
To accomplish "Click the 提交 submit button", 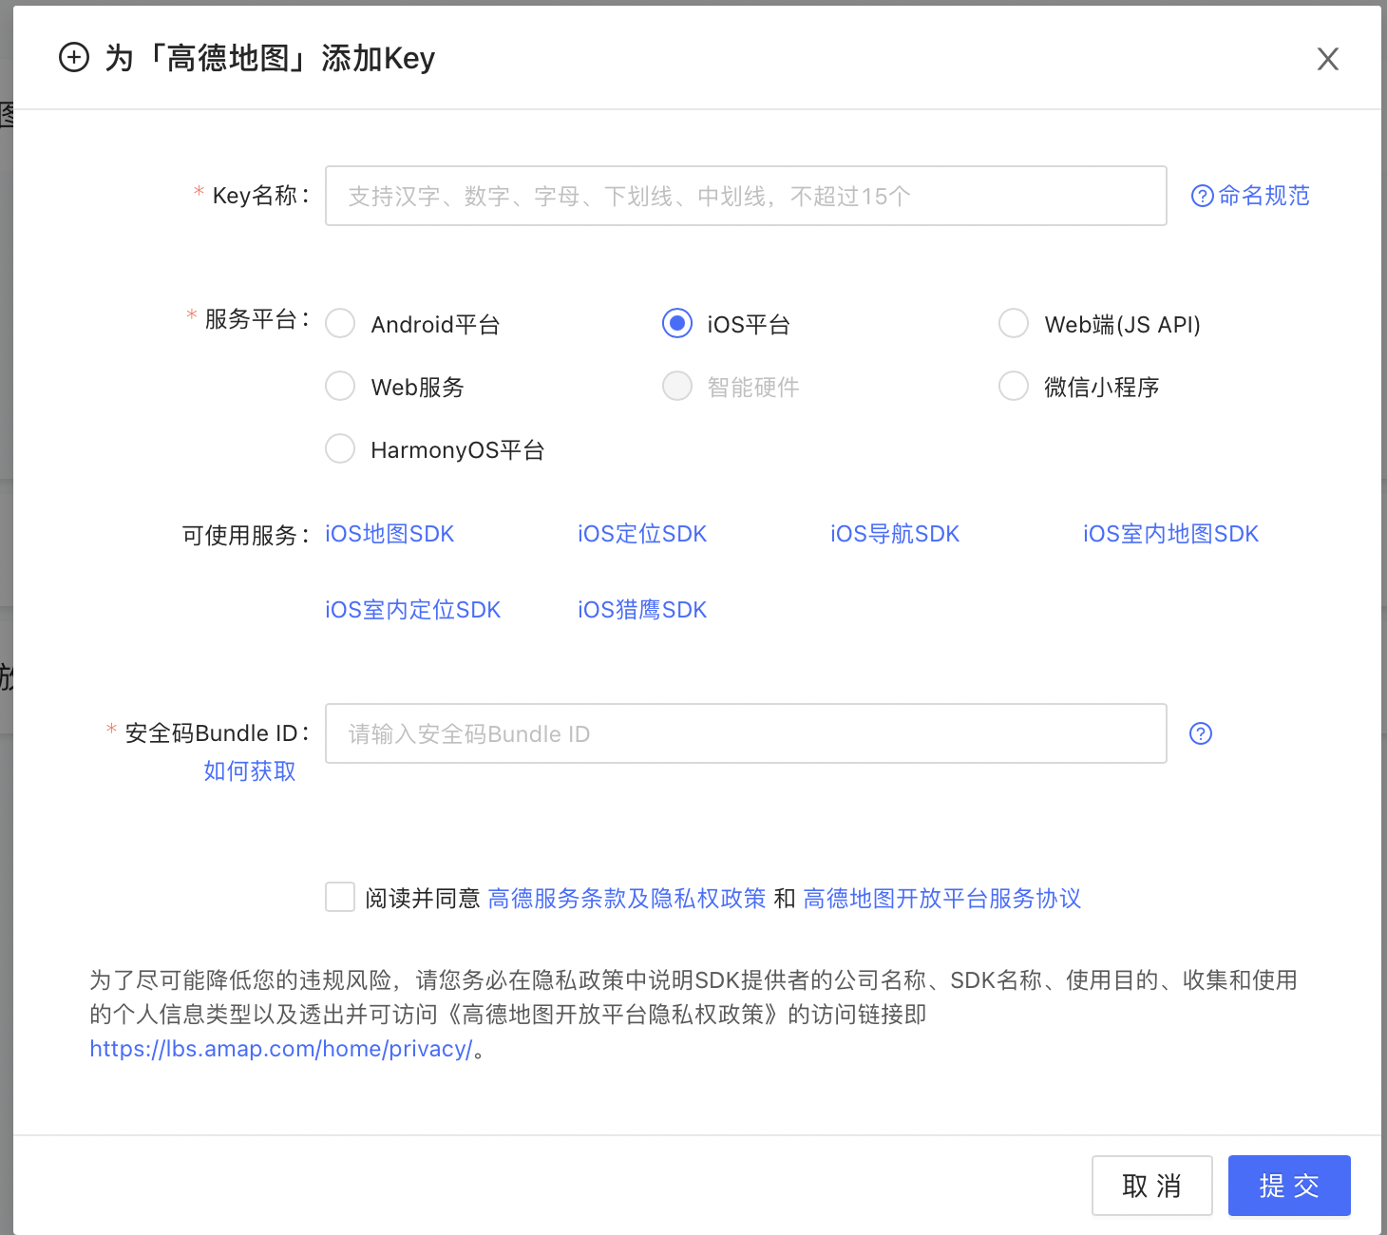I will point(1288,1186).
